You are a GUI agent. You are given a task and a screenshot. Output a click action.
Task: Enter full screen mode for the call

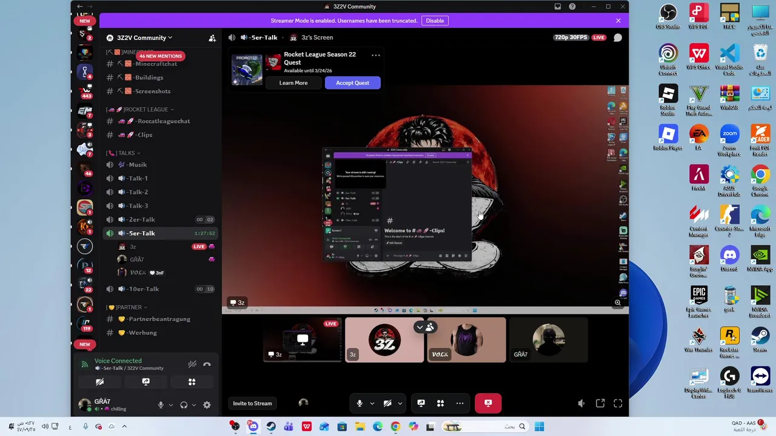[618, 403]
